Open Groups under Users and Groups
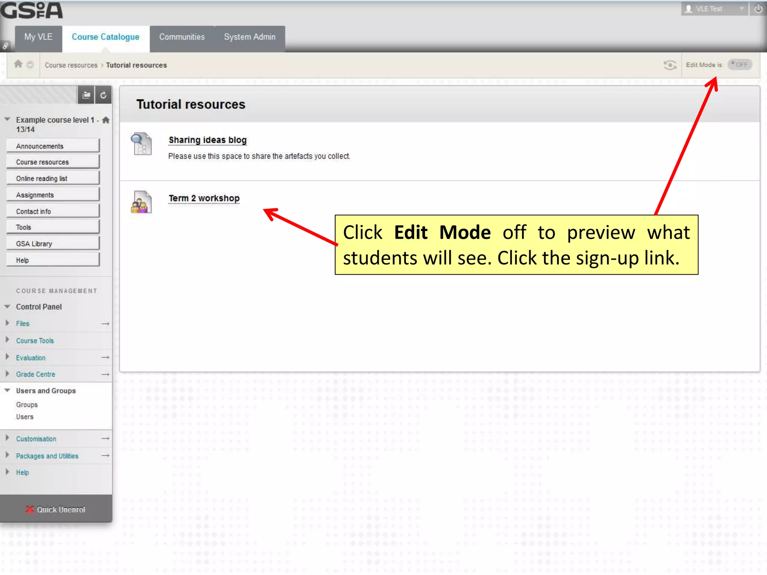The width and height of the screenshot is (767, 575). [27, 405]
